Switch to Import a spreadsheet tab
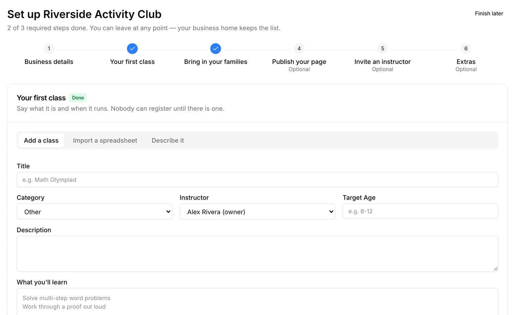Viewport: 515px width, 315px height. pyautogui.click(x=105, y=140)
